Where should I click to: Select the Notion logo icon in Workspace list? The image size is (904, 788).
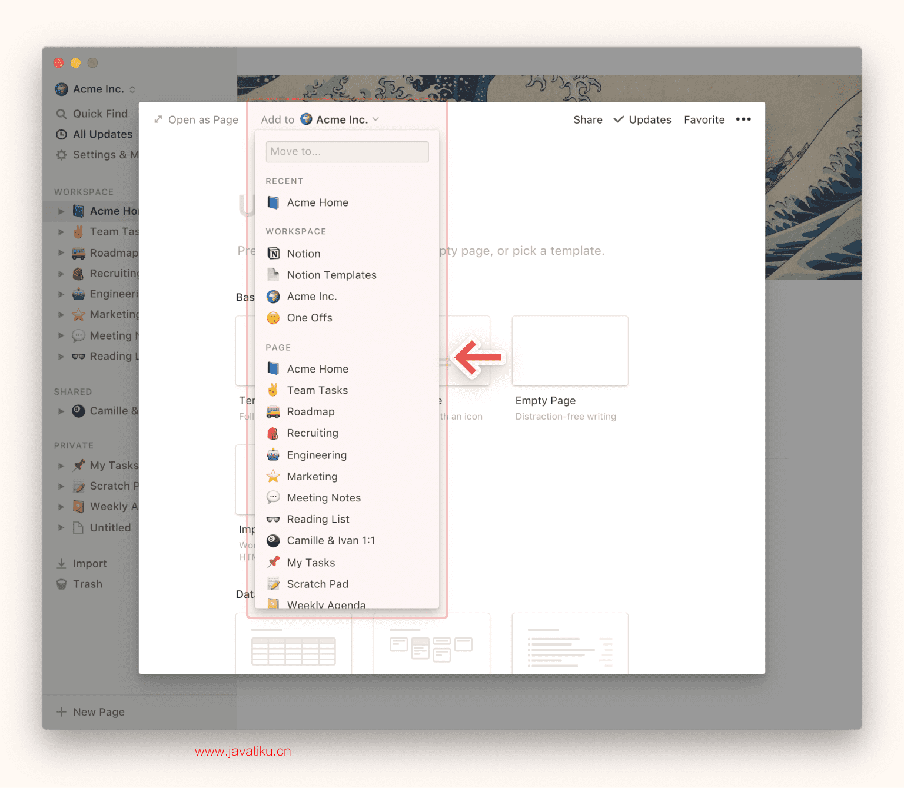(273, 254)
